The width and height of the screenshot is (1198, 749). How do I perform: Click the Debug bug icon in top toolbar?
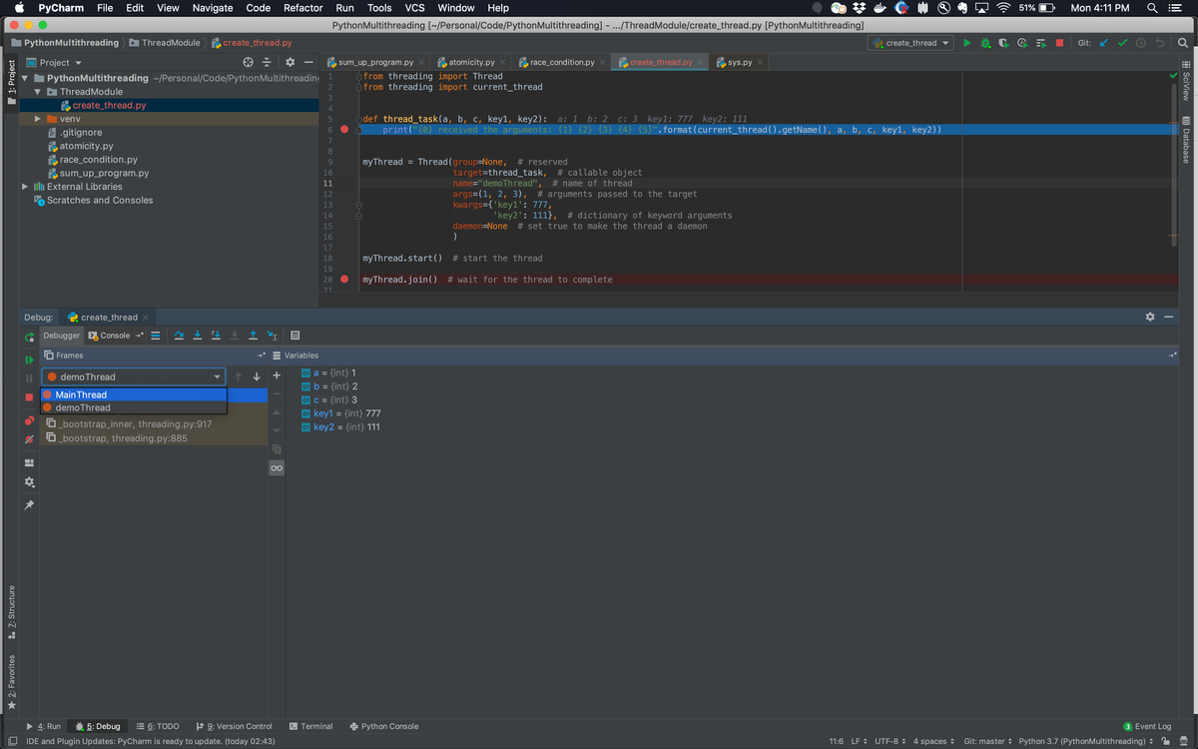point(985,43)
